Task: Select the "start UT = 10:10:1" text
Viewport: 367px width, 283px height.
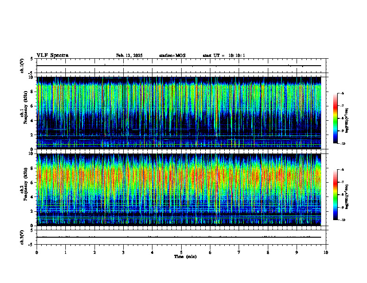Action: [x=224, y=55]
